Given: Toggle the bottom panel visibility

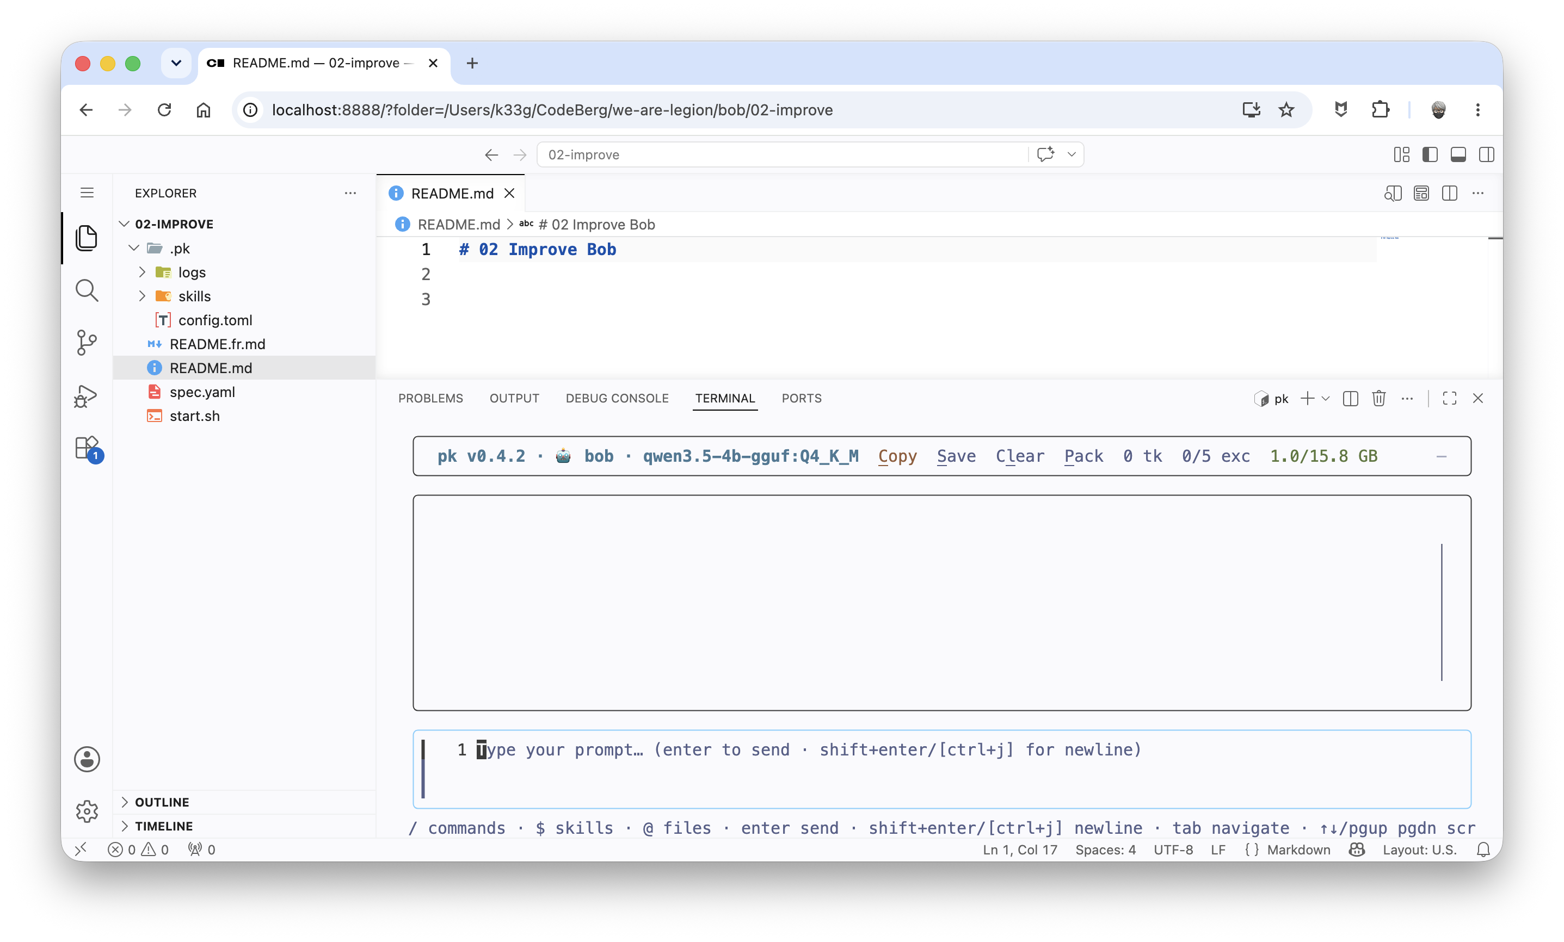Looking at the screenshot, I should (1458, 155).
